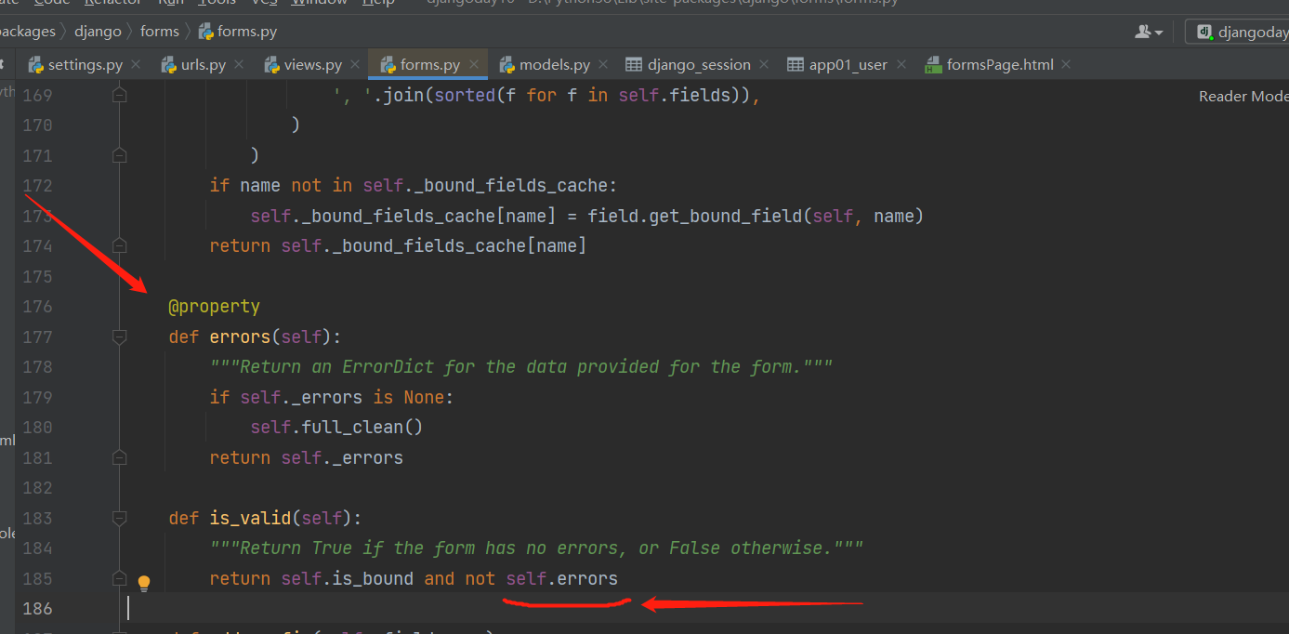Collapse the errors method at line 177
The height and width of the screenshot is (634, 1289).
pyautogui.click(x=119, y=337)
